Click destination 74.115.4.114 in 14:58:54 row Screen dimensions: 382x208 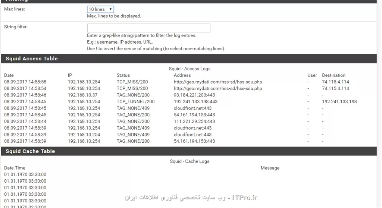click(x=335, y=88)
